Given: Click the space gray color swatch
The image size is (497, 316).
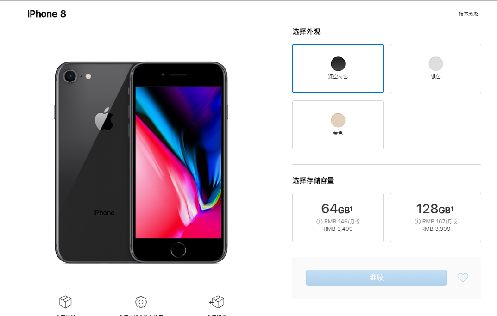Looking at the screenshot, I should pos(338,64).
